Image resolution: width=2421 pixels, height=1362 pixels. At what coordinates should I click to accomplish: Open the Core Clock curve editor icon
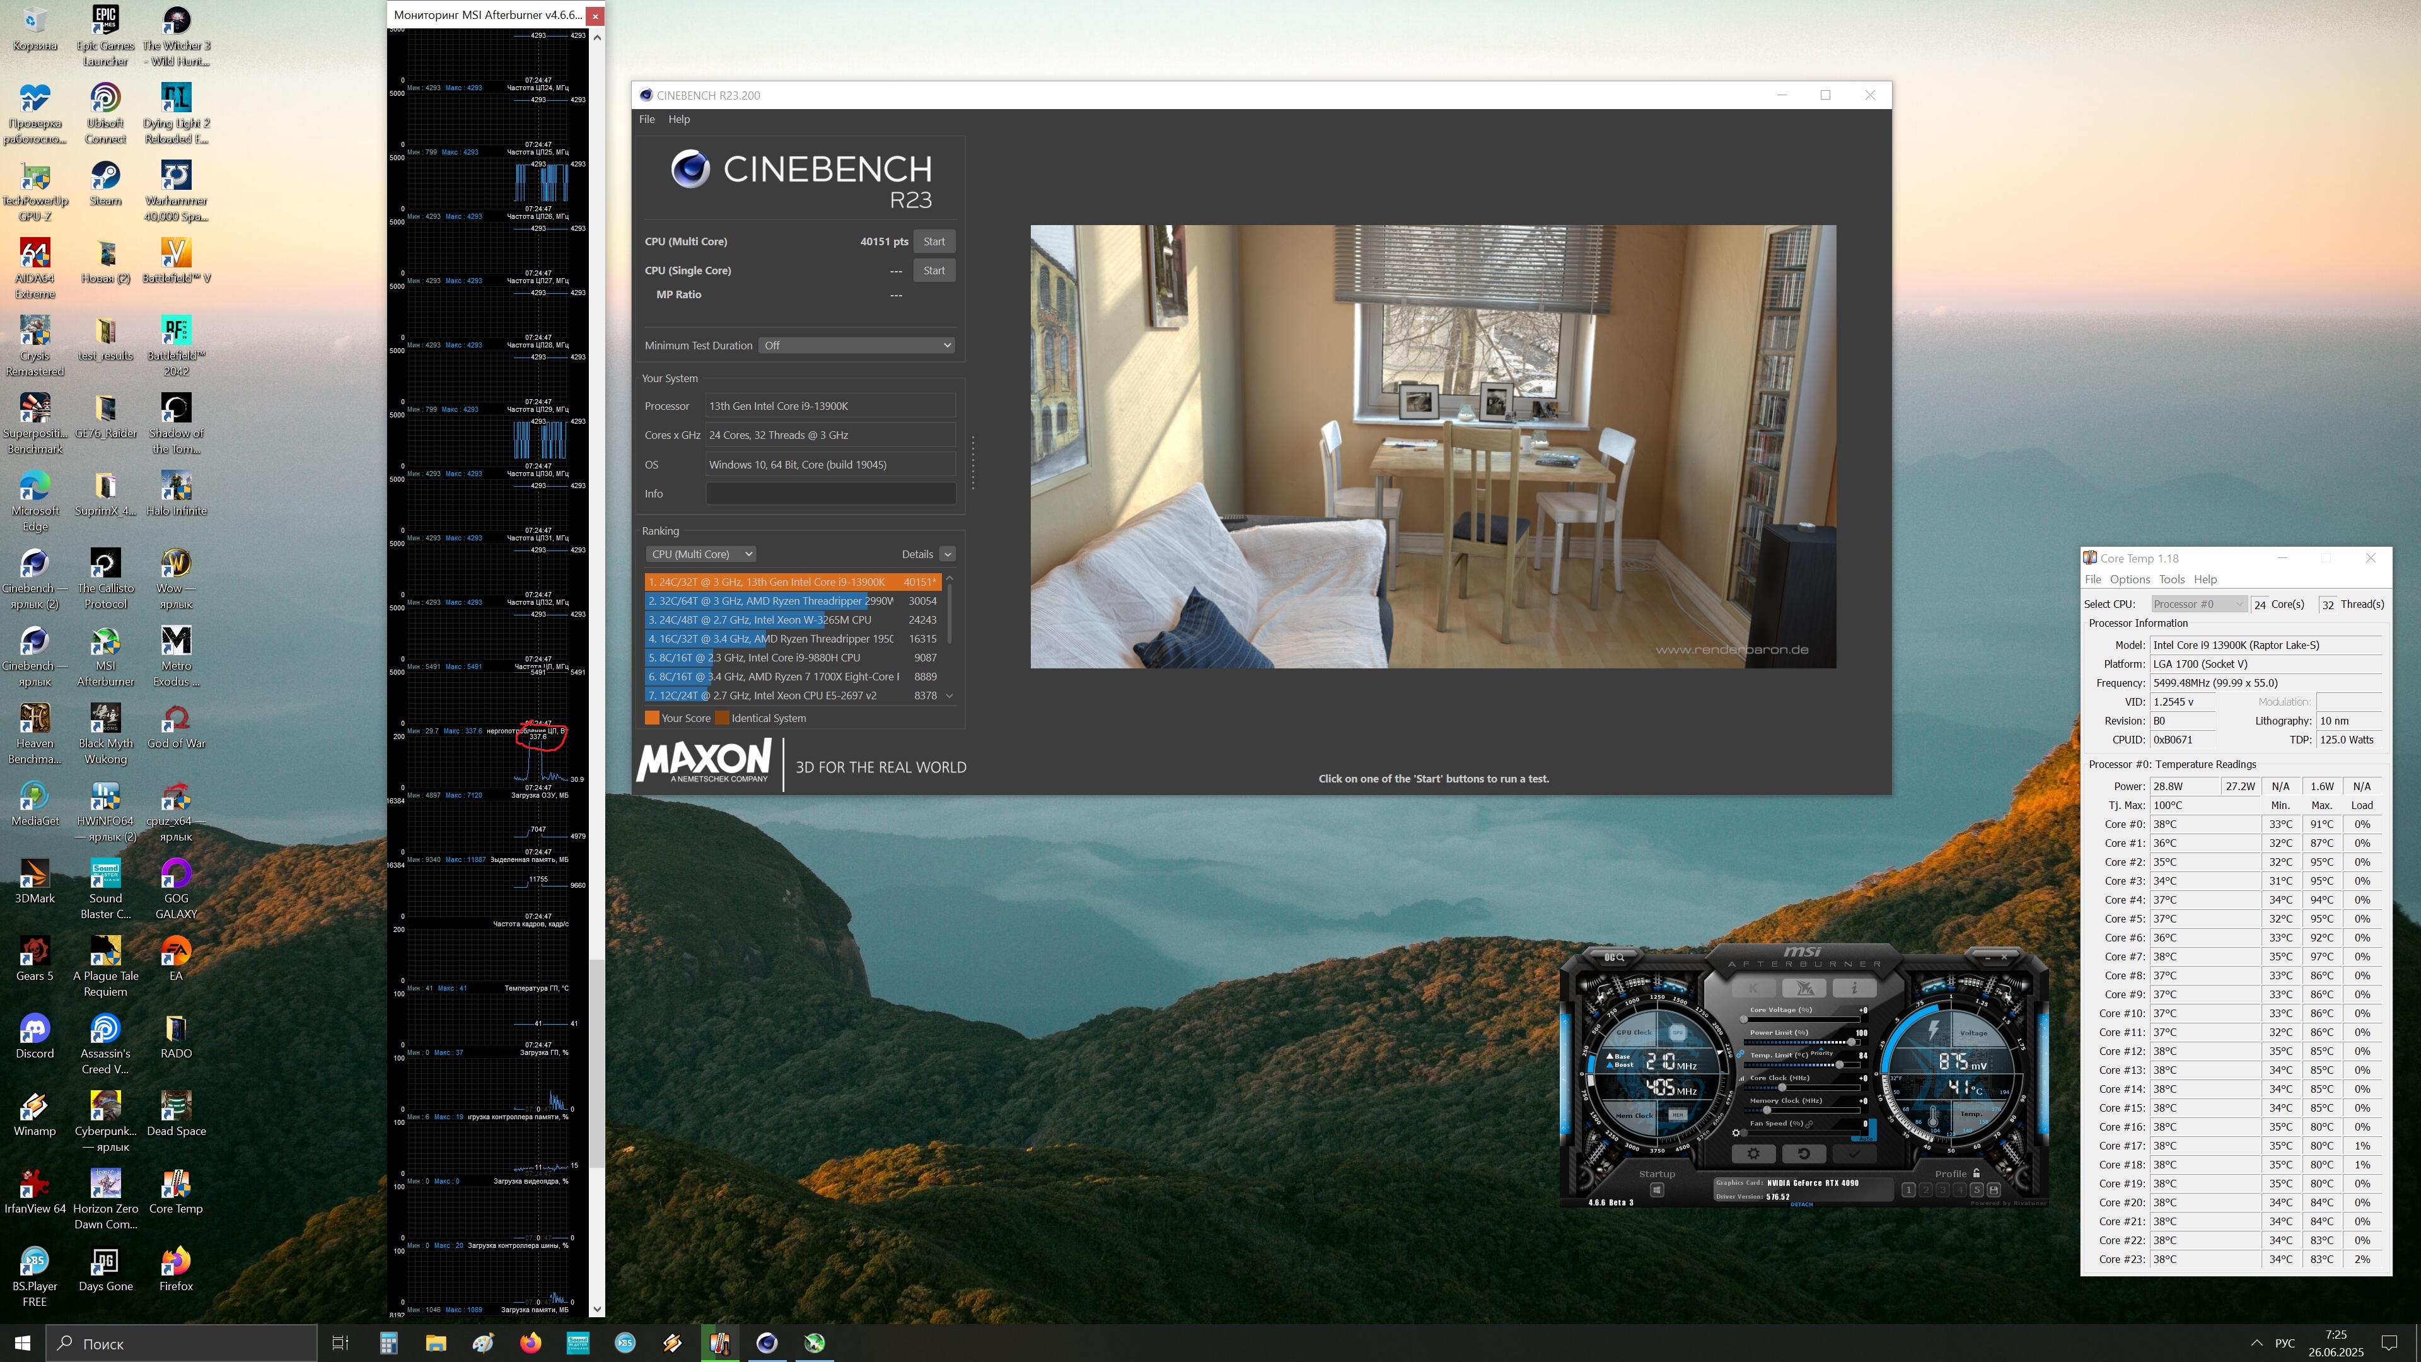(x=1741, y=1079)
